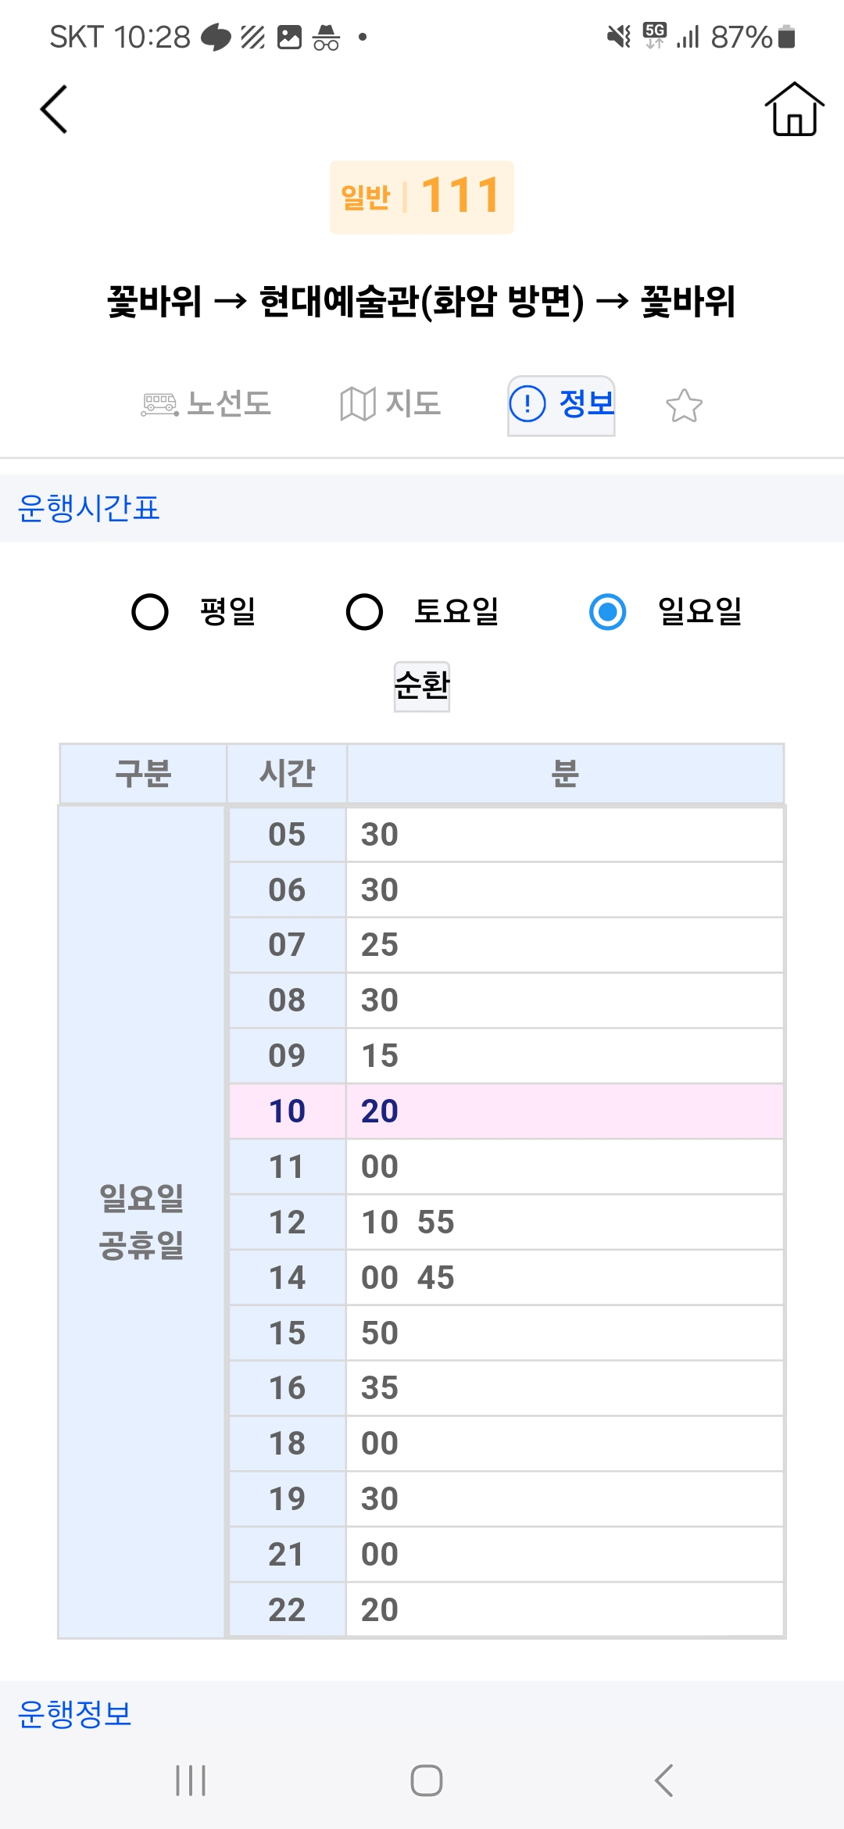
Task: Switch to the 지도 map tab
Action: [x=391, y=404]
